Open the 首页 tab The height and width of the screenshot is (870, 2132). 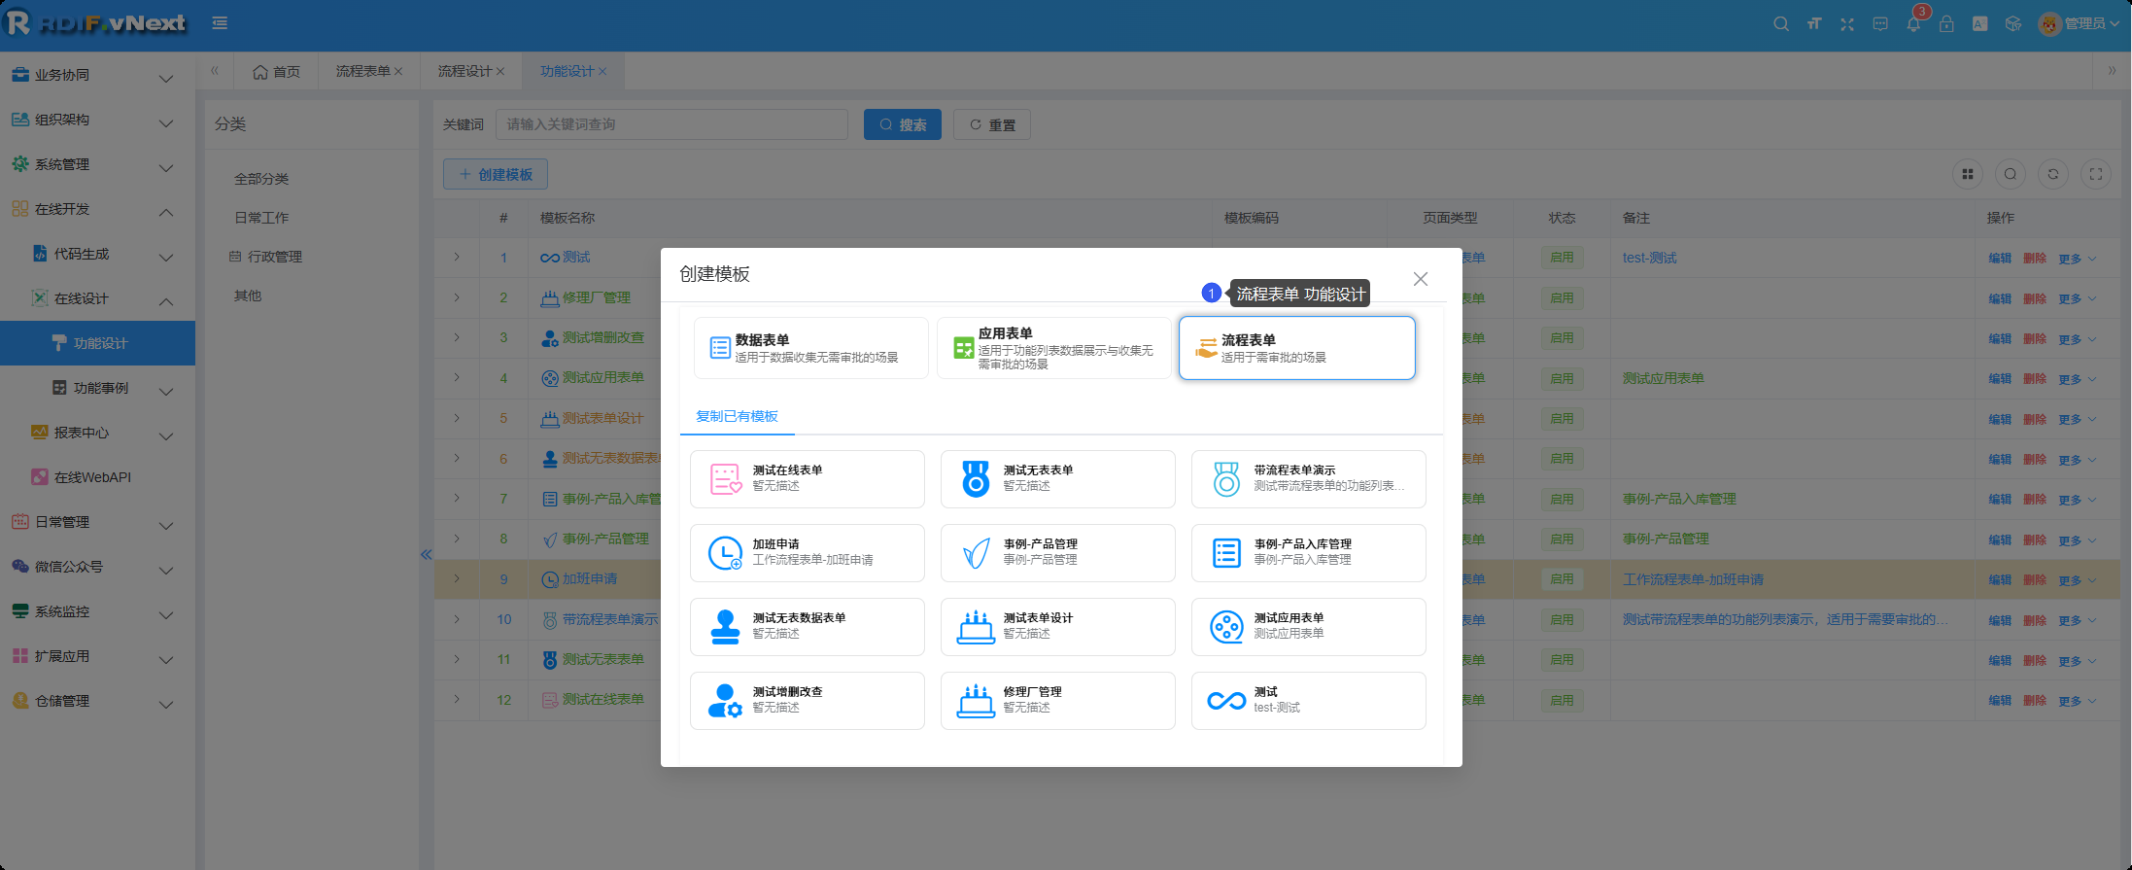click(276, 72)
